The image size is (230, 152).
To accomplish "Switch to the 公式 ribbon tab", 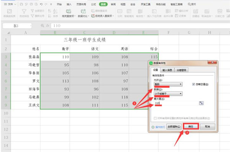I will [x=94, y=4].
